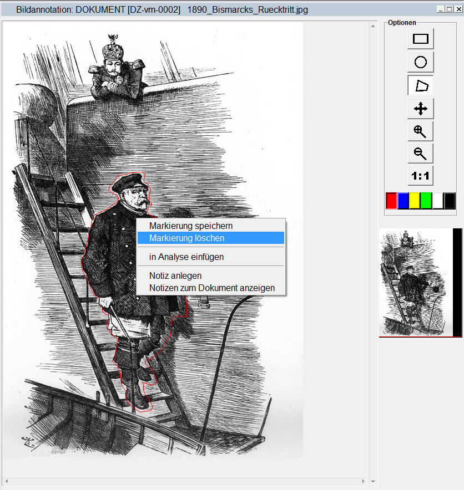Screen dimensions: 464x490
Task: Pick the blue color swatch
Action: click(x=403, y=200)
